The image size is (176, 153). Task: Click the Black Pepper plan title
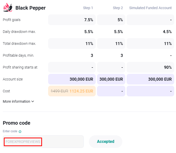[30, 8]
